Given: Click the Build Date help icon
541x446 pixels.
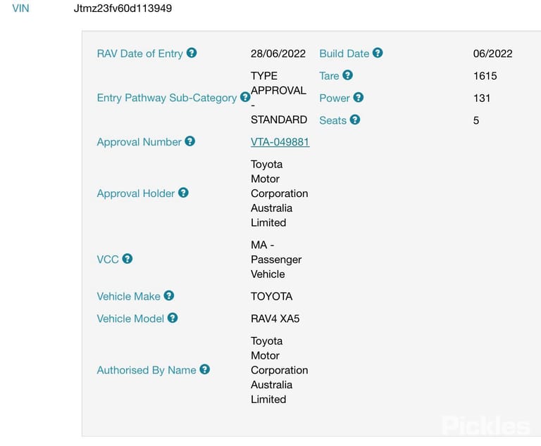Looking at the screenshot, I should [378, 53].
